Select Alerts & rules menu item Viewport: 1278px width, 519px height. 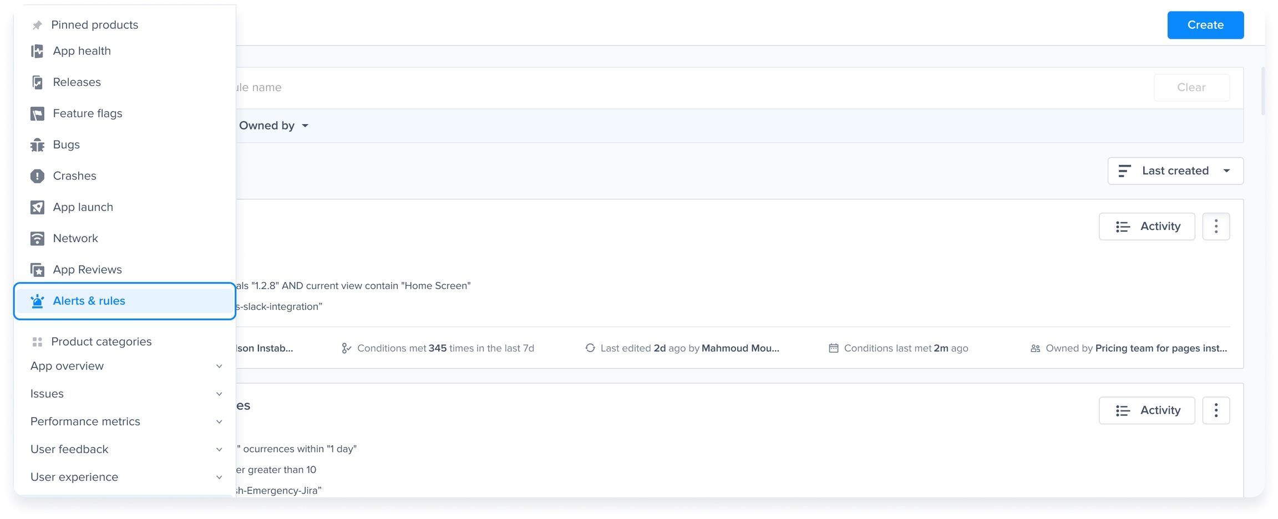click(x=125, y=301)
